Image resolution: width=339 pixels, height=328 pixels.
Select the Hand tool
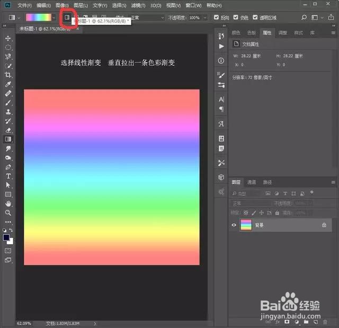pos(8,203)
